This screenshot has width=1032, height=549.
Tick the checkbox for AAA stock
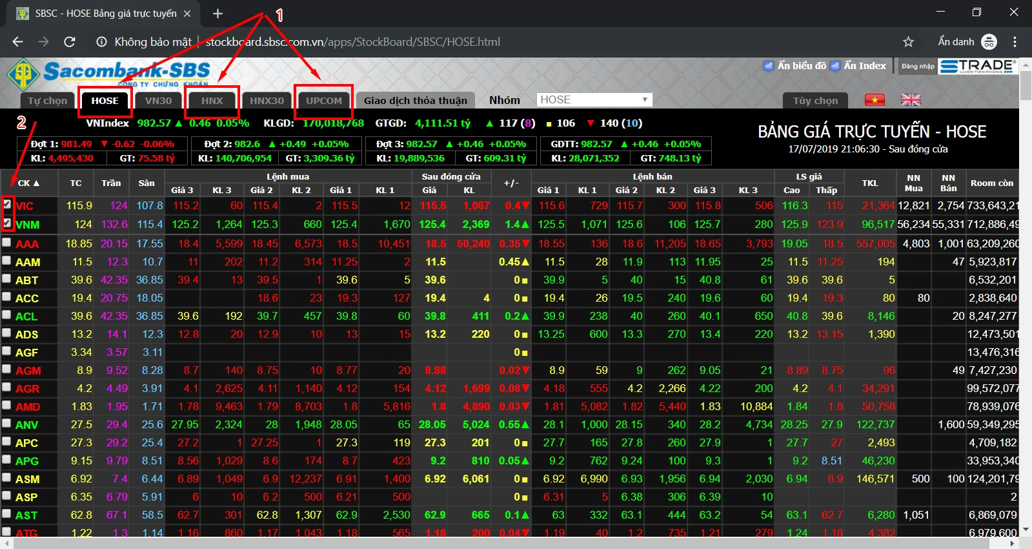pyautogui.click(x=6, y=242)
